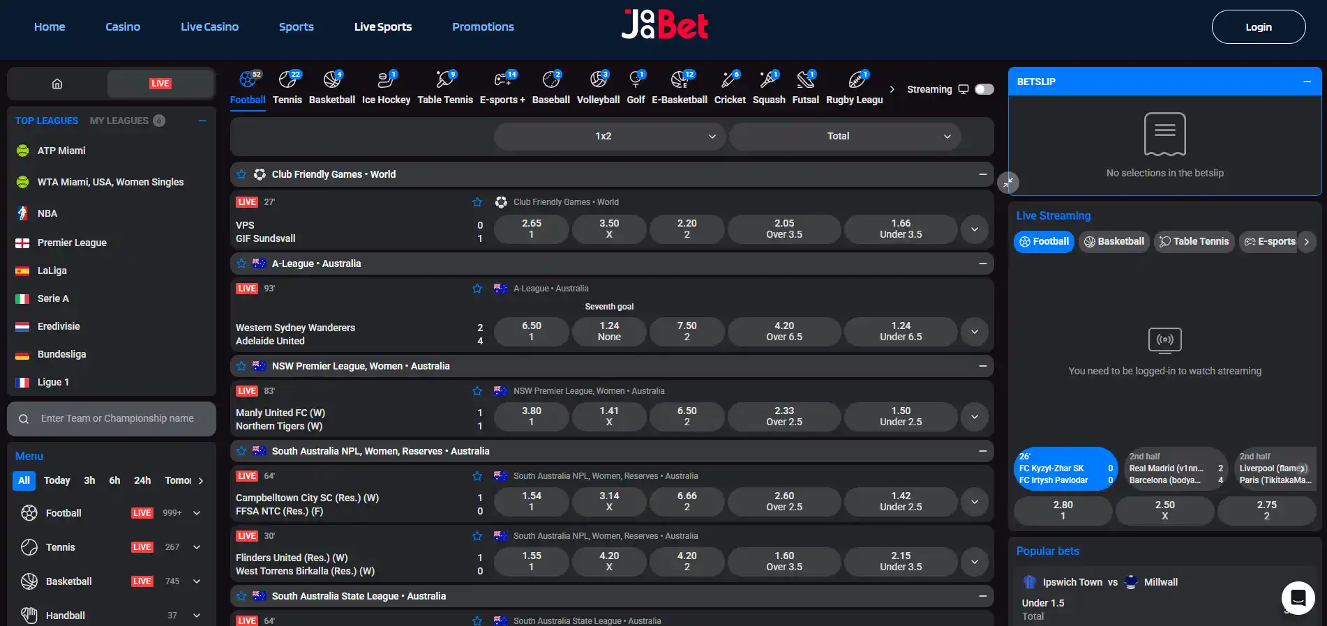Bet 6.50 on Western Sydney Wanderers win
Viewport: 1327px width, 626px height.
532,331
